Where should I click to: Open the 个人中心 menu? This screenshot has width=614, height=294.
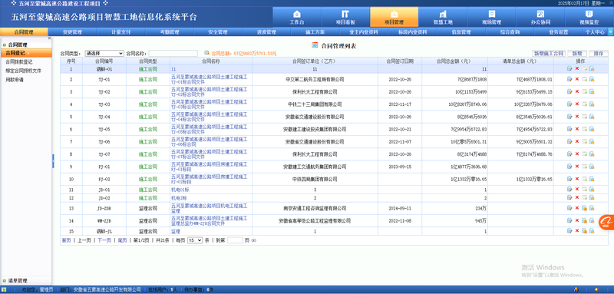point(596,32)
